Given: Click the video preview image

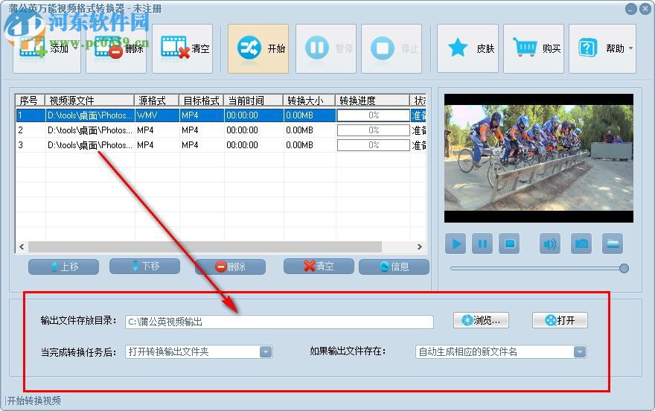Looking at the screenshot, I should click(x=538, y=158).
